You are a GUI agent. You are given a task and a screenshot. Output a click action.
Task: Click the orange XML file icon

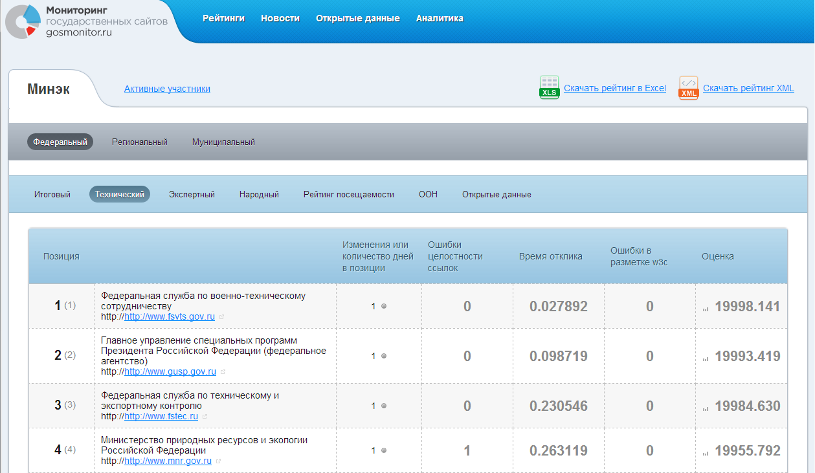click(x=688, y=87)
